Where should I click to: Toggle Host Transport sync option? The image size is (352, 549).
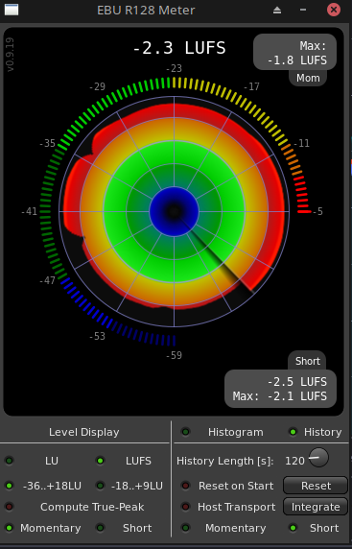(228, 507)
